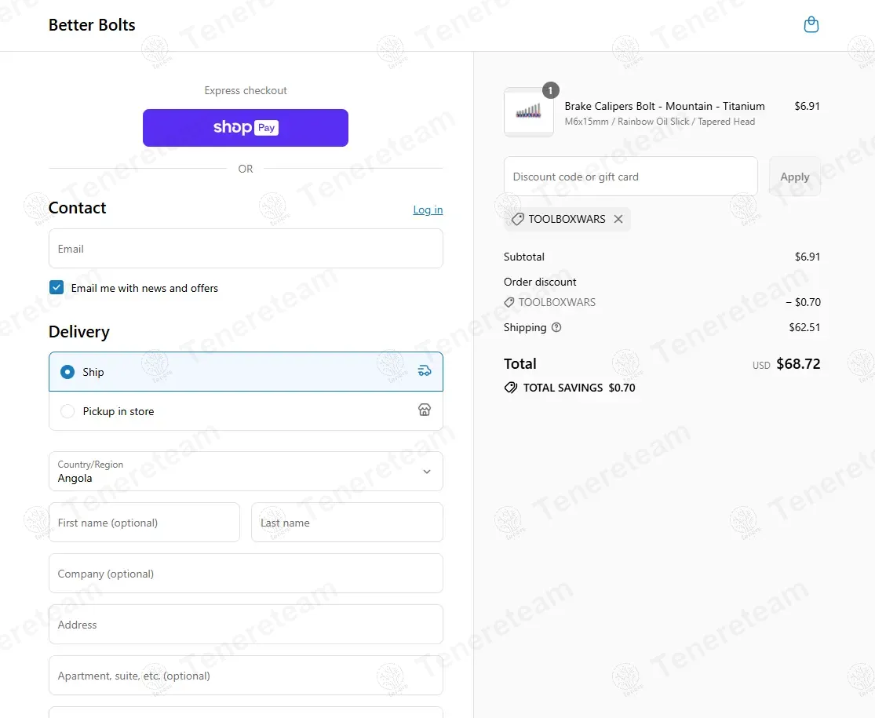The image size is (875, 718).
Task: Remove the TOOLBOXWARS discount tag
Action: (618, 219)
